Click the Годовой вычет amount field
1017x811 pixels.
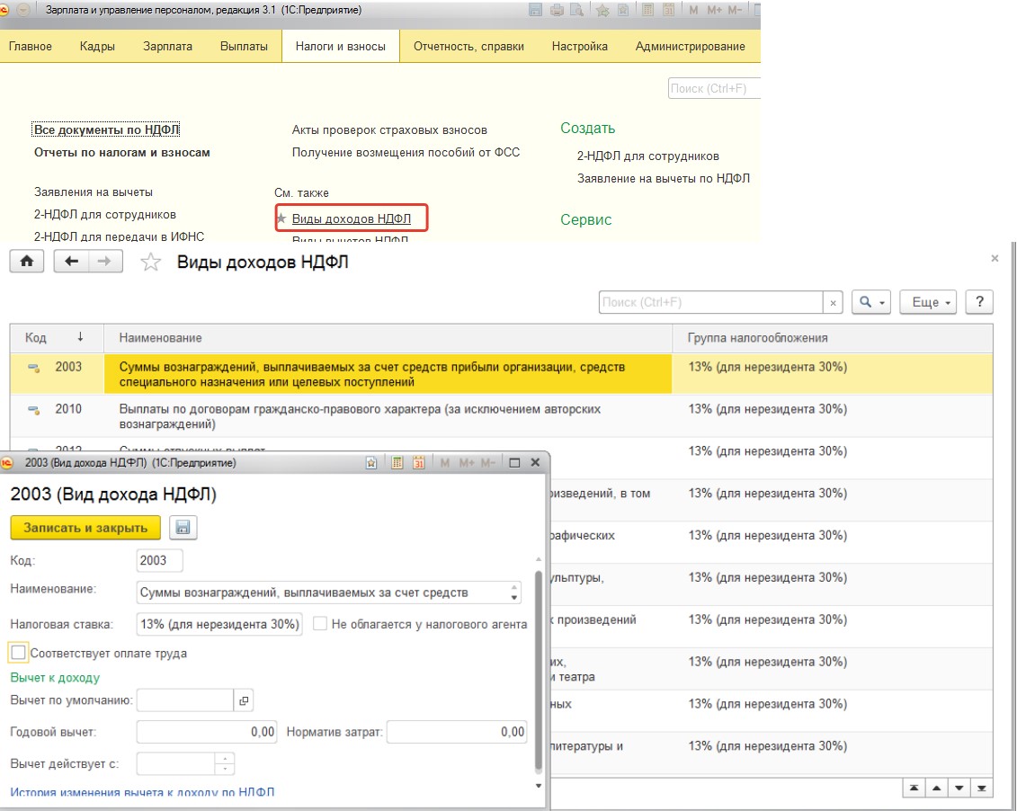pos(207,732)
